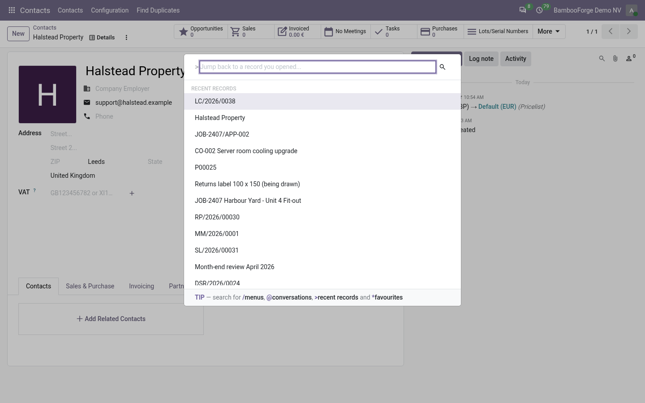This screenshot has height=403, width=645.
Task: Click the New button
Action: 18,34
